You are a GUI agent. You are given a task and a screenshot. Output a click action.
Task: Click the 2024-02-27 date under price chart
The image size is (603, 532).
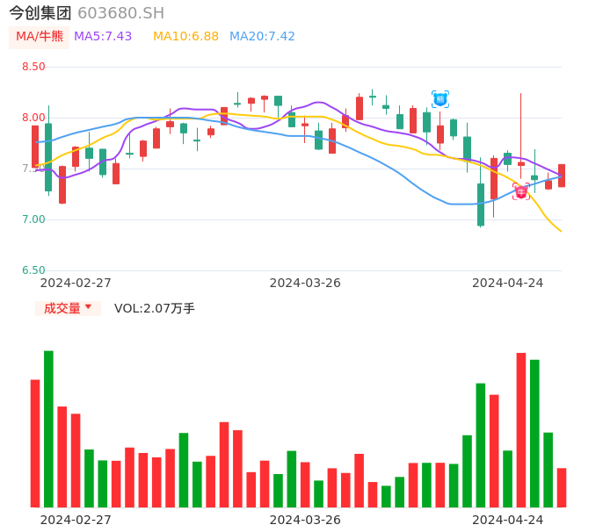[x=76, y=283]
